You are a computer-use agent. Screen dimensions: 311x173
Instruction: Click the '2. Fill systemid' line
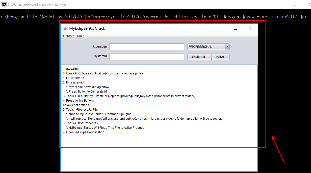point(73,82)
